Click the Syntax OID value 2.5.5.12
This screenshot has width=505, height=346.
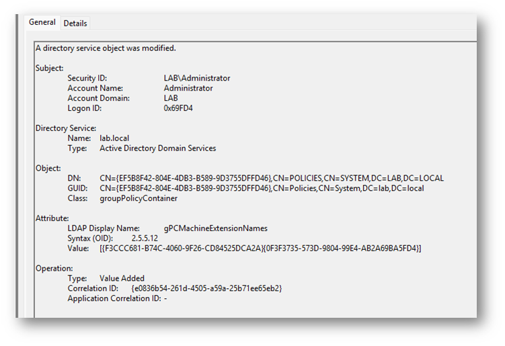(x=146, y=239)
